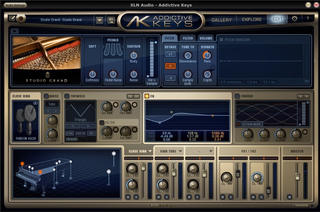Click modulation ring beside Vol Amt knob
This screenshot has height=212, width=320.
point(115,105)
